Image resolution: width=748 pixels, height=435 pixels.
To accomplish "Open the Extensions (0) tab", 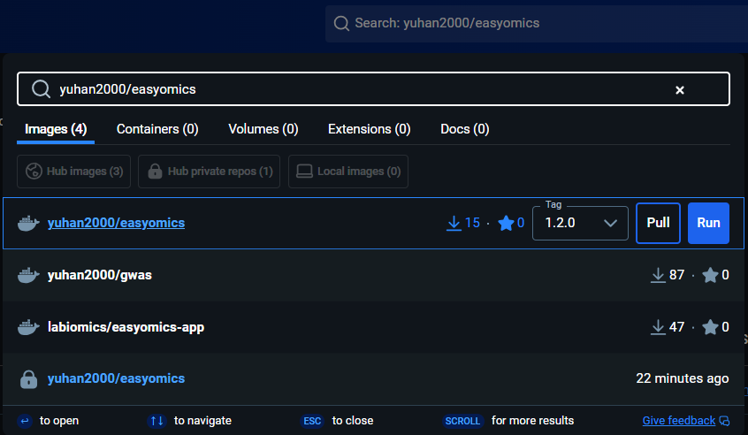I will coord(370,129).
